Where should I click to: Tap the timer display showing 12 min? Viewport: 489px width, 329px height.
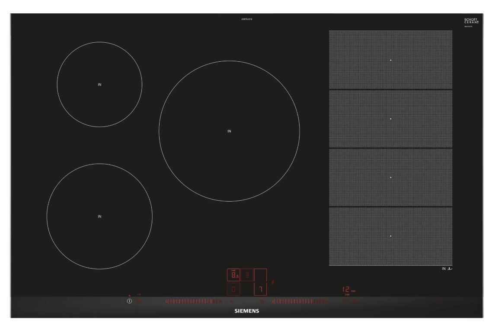pos(348,289)
